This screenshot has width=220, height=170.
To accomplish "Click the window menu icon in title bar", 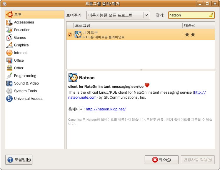I will click(x=4, y=4).
